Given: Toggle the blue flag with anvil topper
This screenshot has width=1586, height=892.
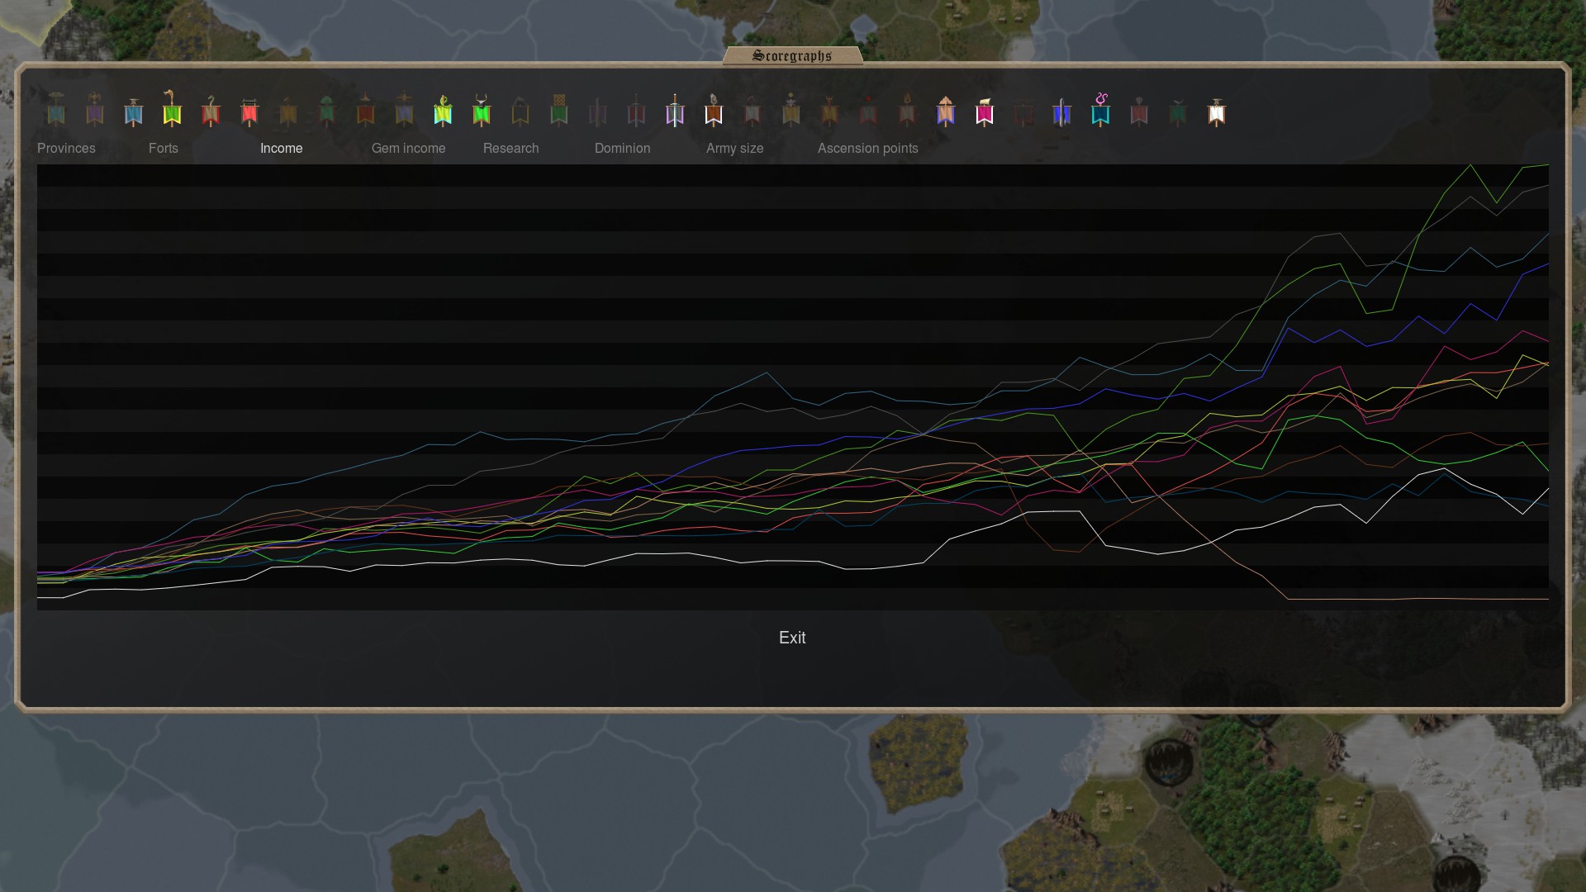Looking at the screenshot, I should 134,111.
